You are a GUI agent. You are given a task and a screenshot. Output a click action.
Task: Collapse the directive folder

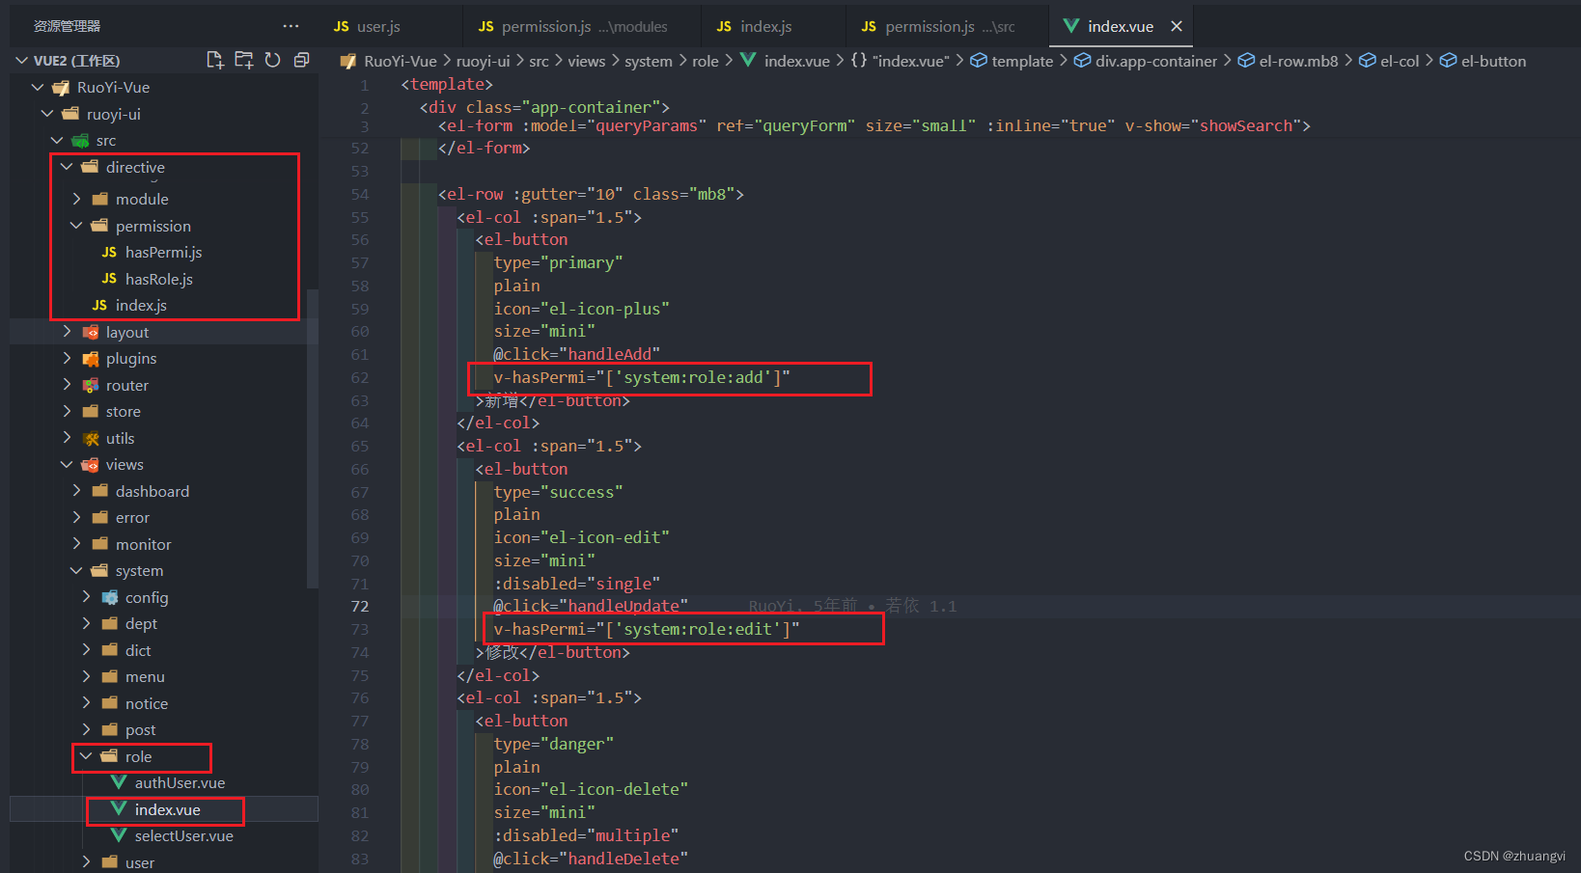pyautogui.click(x=66, y=167)
